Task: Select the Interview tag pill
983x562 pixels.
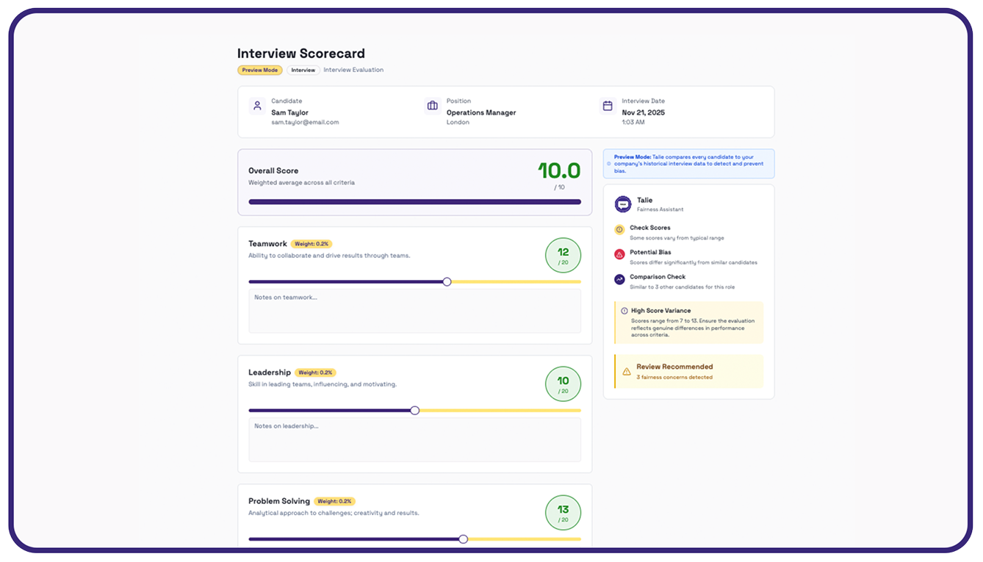Action: [303, 71]
